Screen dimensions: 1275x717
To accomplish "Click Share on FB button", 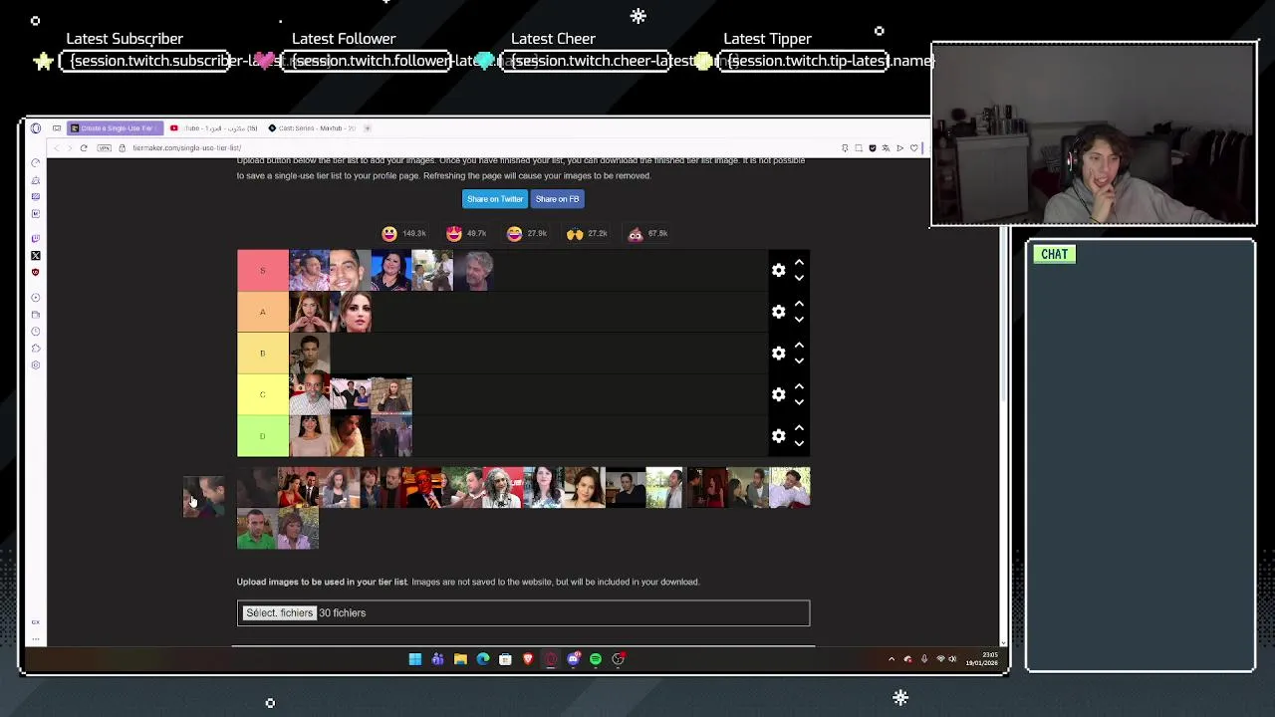I will (x=557, y=199).
